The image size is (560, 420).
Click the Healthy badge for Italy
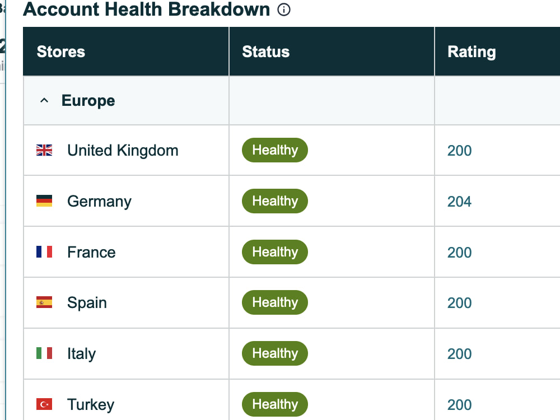tap(275, 353)
